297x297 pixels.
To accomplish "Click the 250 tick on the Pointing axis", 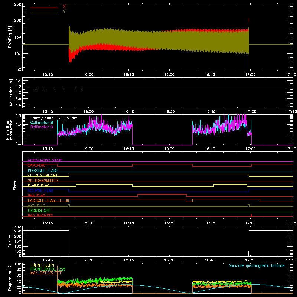I will coord(18,4).
